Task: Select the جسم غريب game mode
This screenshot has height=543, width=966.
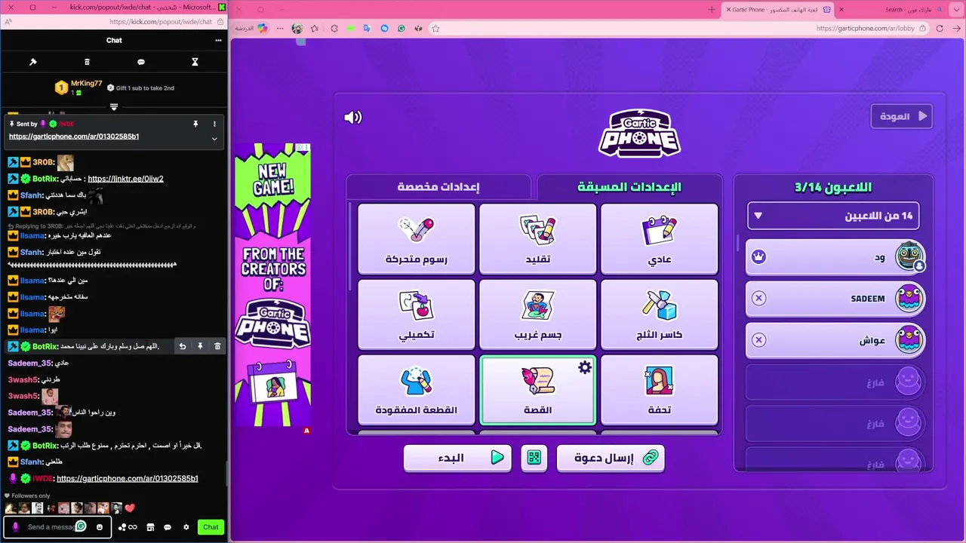Action: (x=537, y=314)
